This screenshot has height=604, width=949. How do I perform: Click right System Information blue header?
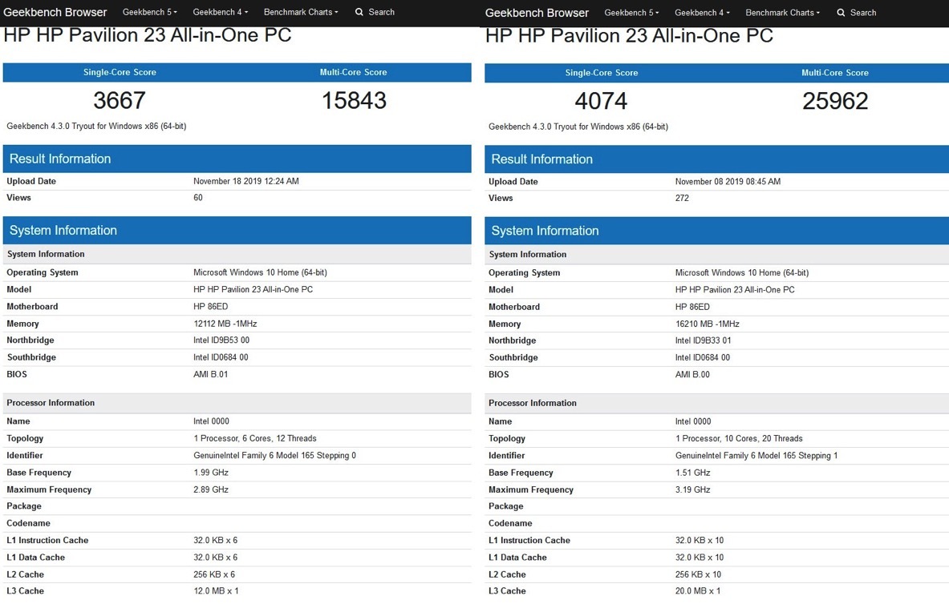(716, 231)
